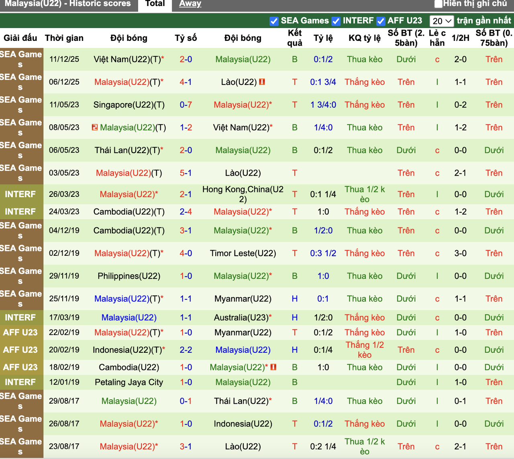
Task: Click the AFF U23 label in the 22/02/19 row
Action: click(20, 332)
